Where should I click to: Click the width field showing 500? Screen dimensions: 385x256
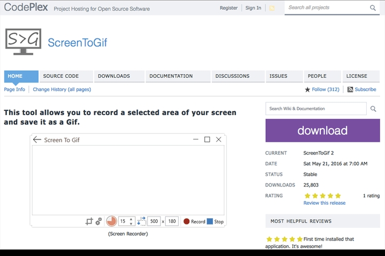(154, 221)
